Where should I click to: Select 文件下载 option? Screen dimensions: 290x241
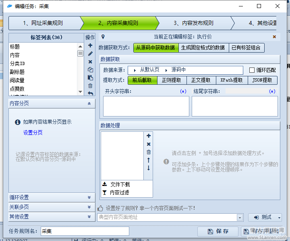[x=127, y=184]
